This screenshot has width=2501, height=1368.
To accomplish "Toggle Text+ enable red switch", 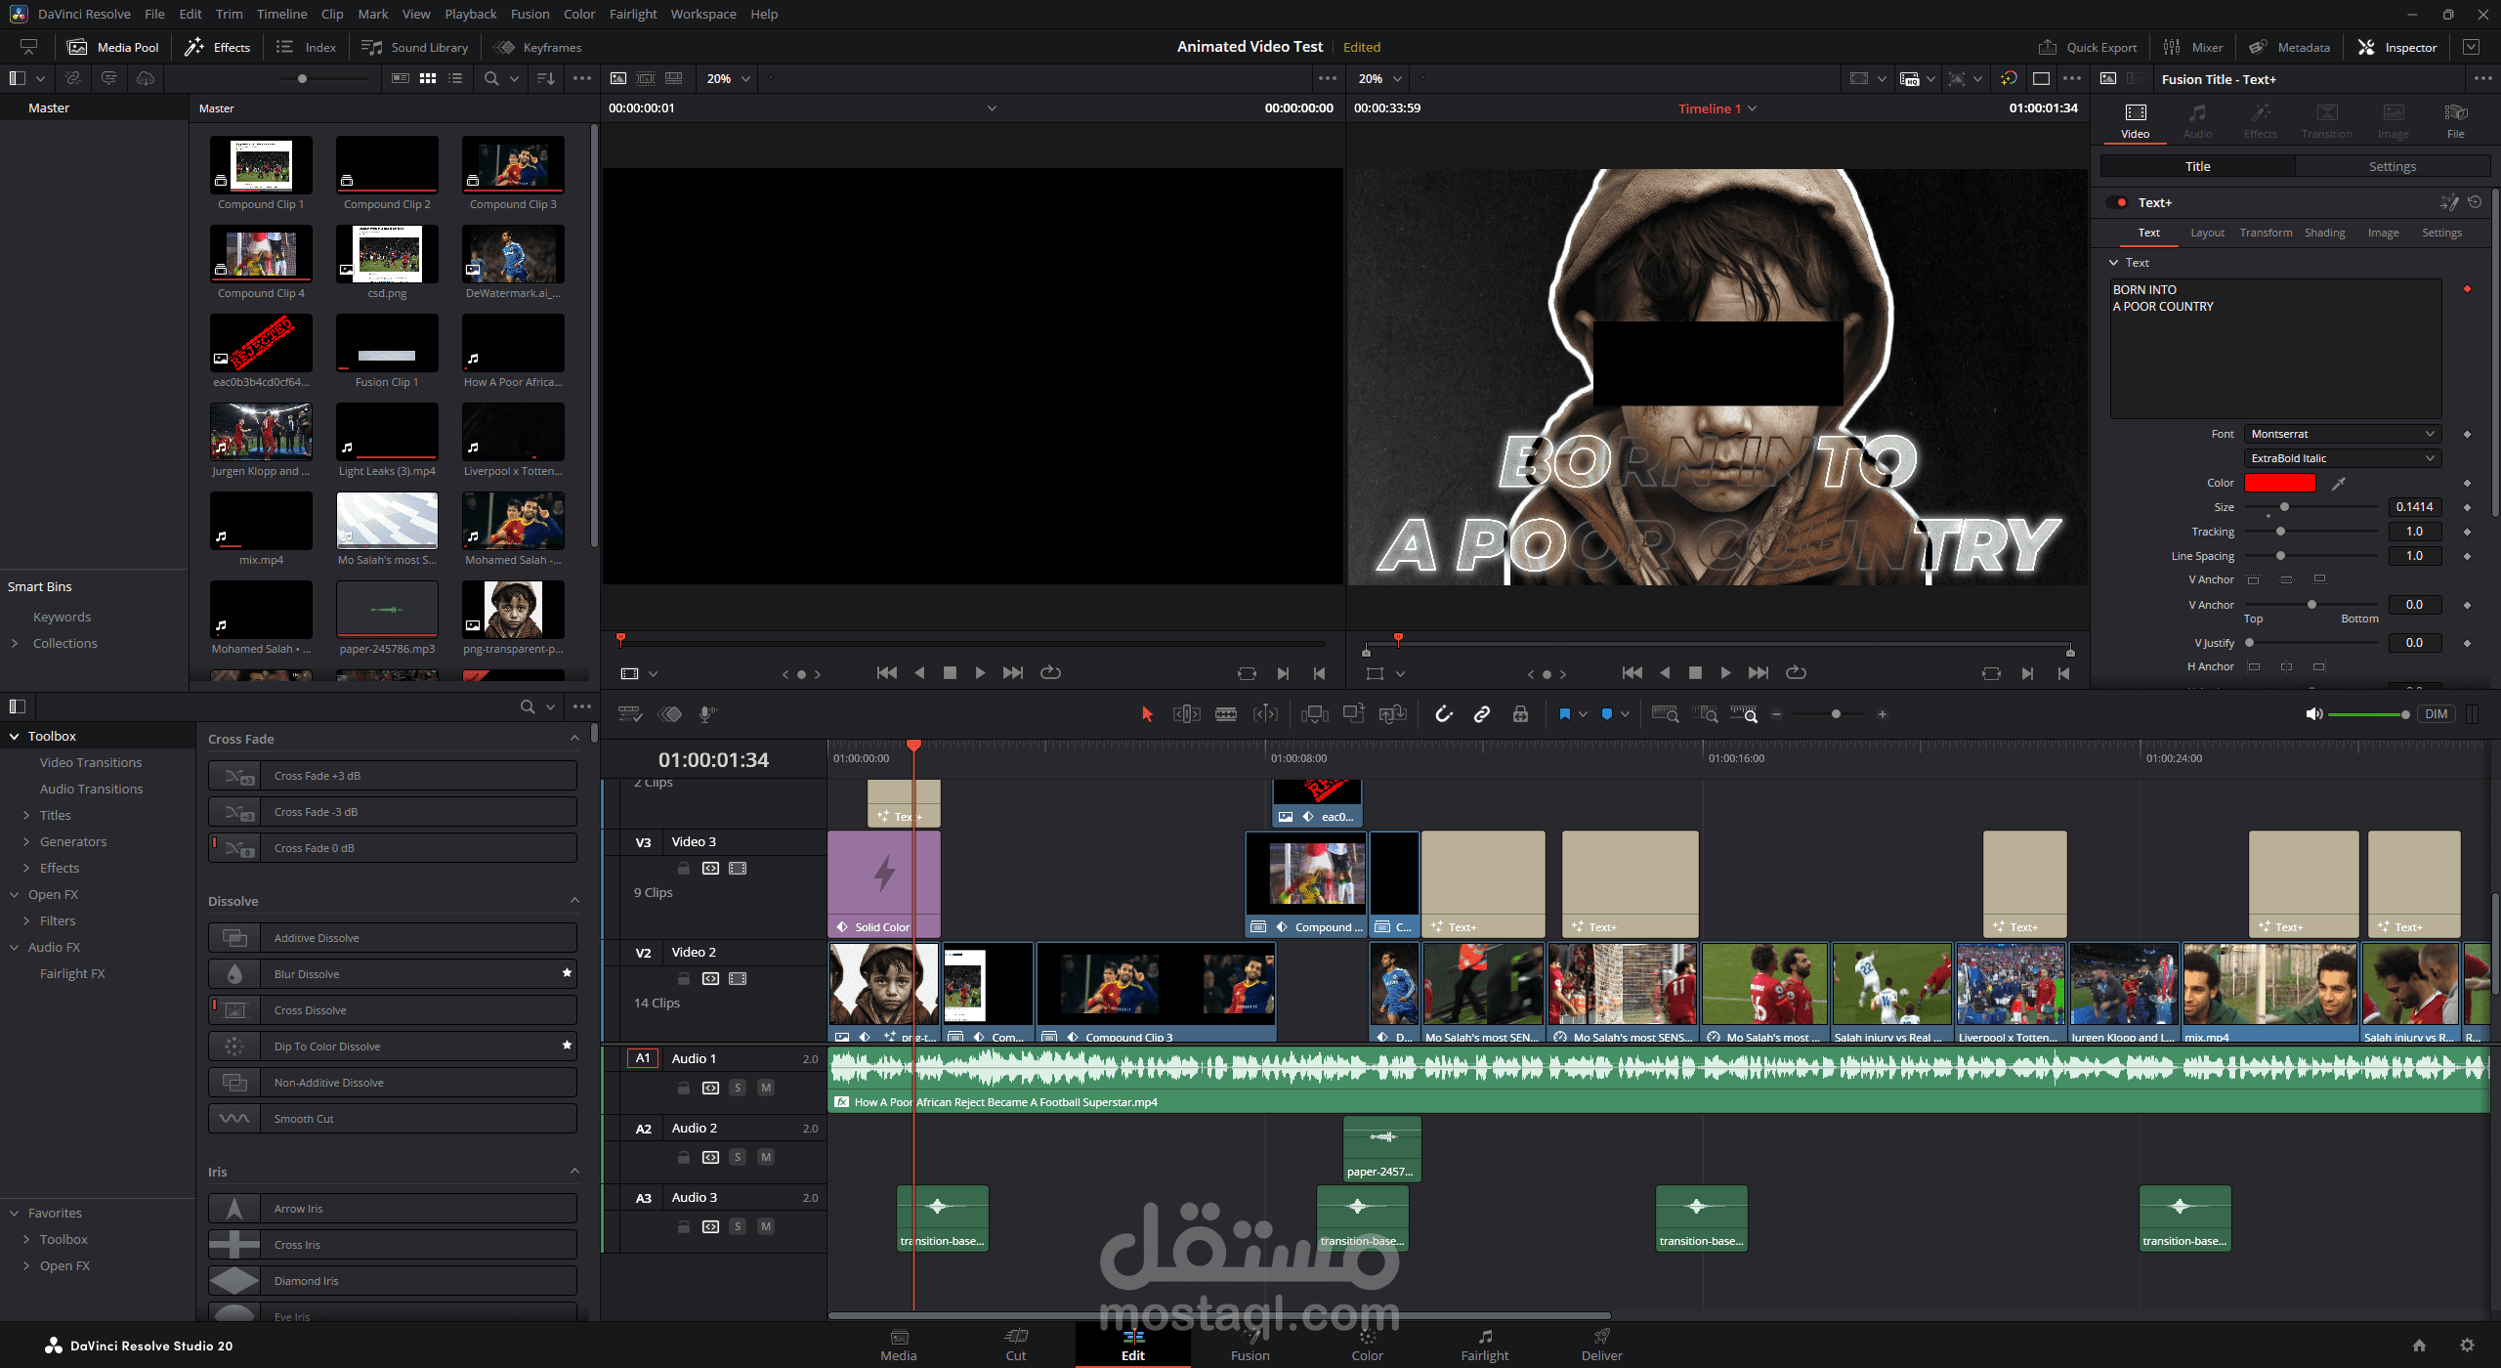I will coord(2120,202).
